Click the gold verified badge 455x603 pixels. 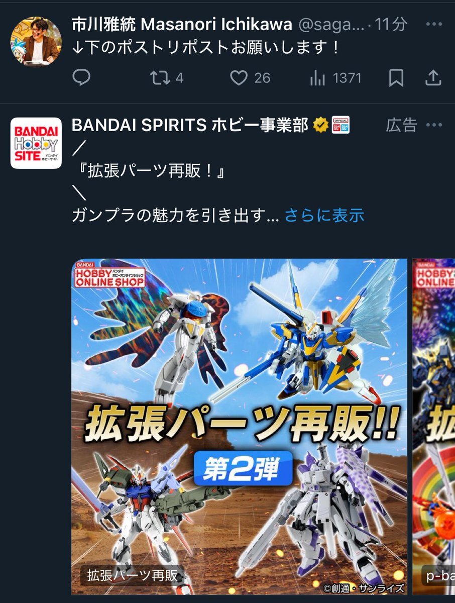(319, 125)
